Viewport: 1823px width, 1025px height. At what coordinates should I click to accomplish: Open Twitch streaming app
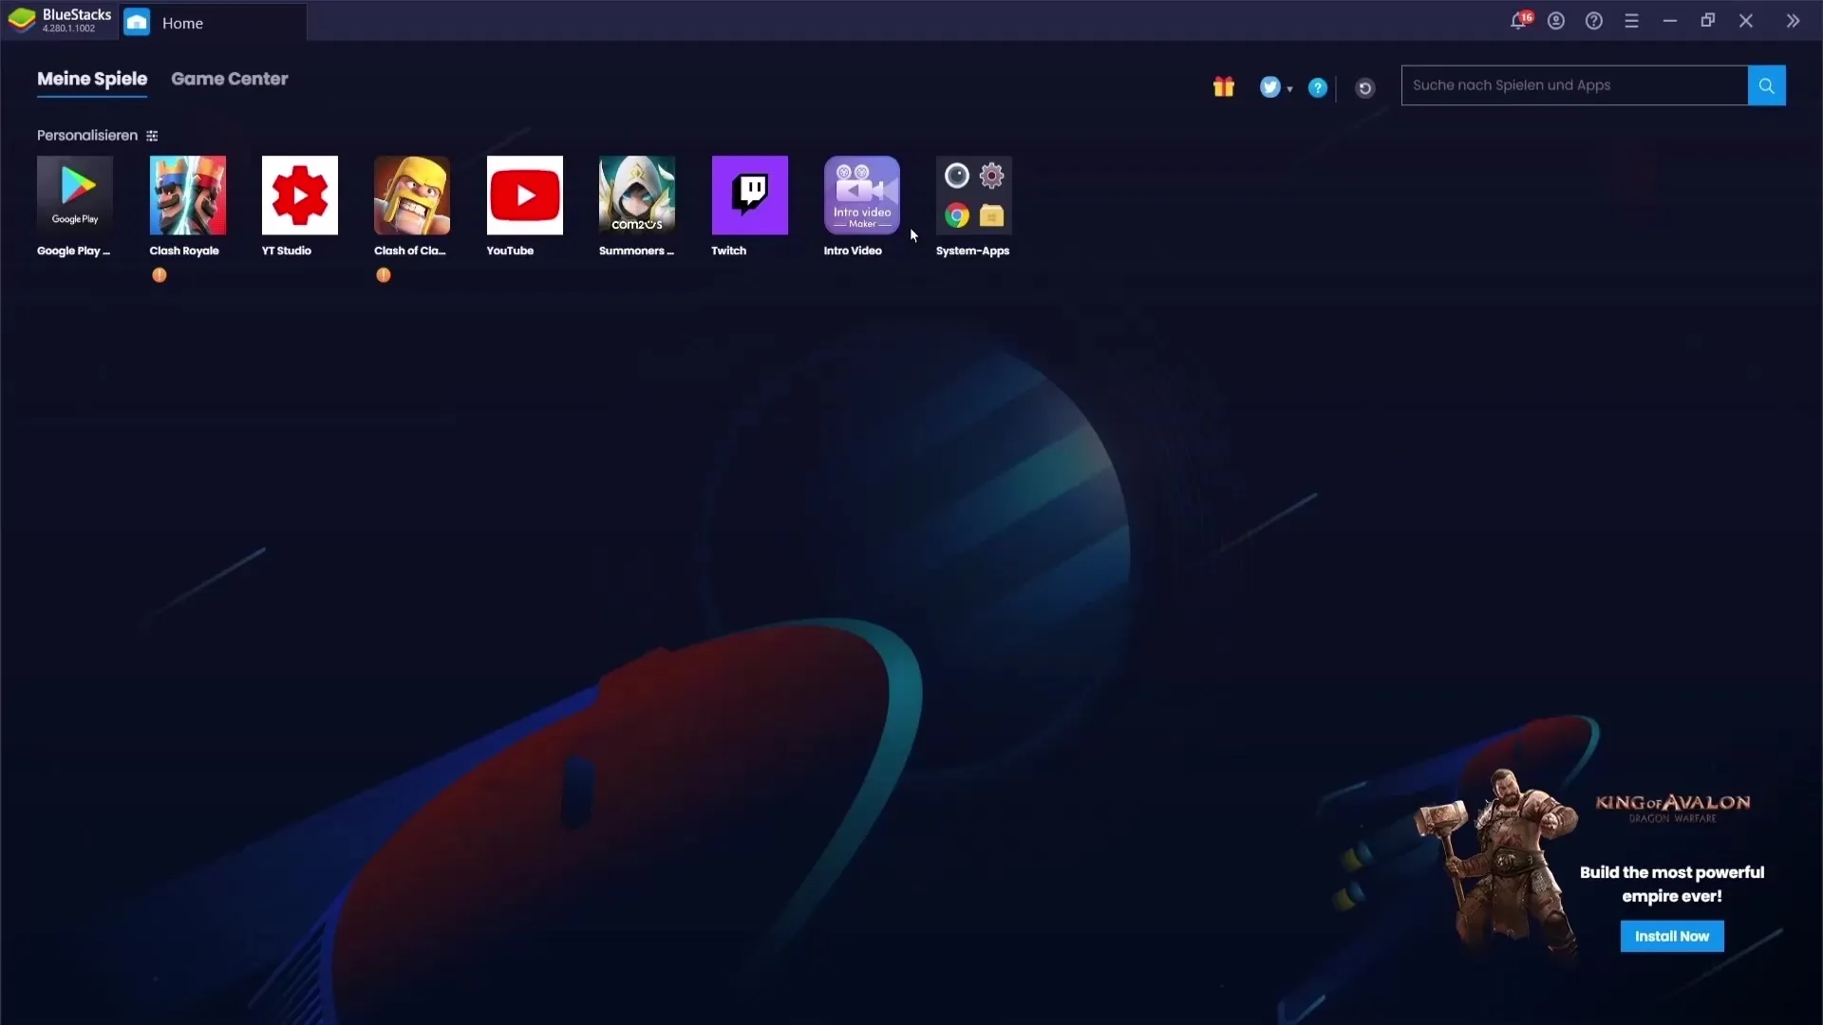749,196
